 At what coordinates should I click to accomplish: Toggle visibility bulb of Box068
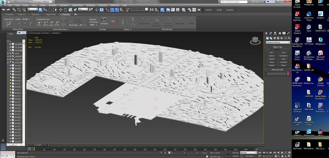[x=10, y=117]
